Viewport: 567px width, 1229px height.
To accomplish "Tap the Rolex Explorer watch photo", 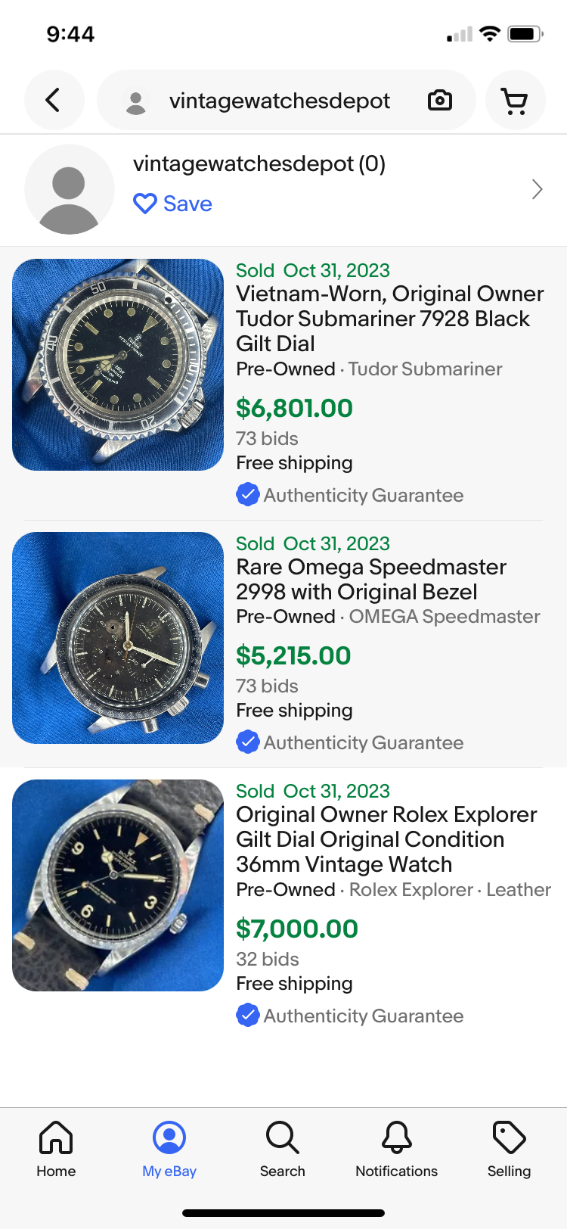I will (118, 885).
